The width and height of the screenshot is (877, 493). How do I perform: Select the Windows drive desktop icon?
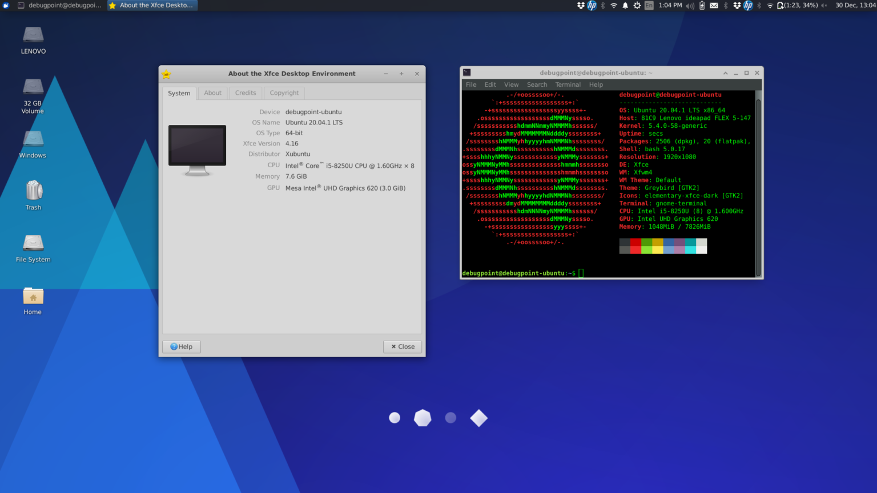click(33, 144)
